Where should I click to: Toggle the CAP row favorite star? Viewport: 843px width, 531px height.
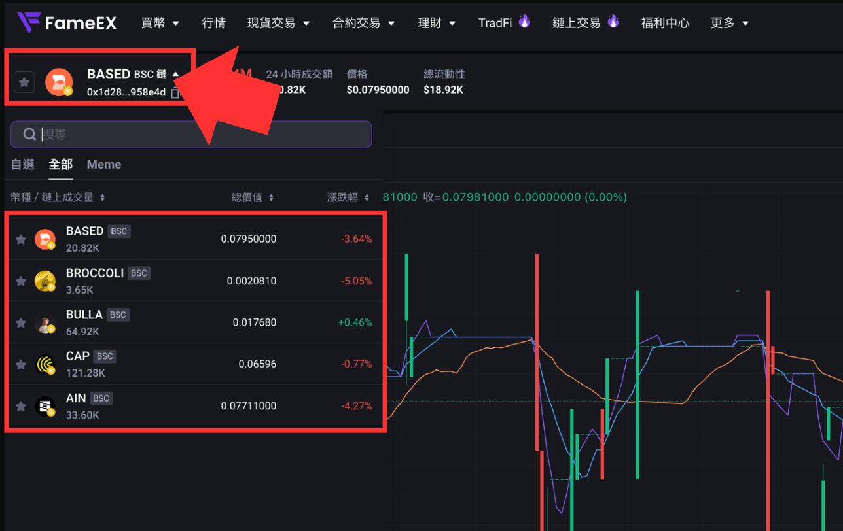[21, 364]
